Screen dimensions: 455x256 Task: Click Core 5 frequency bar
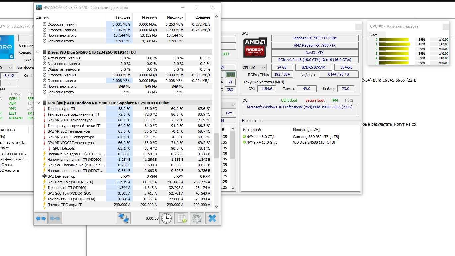[x=394, y=63]
